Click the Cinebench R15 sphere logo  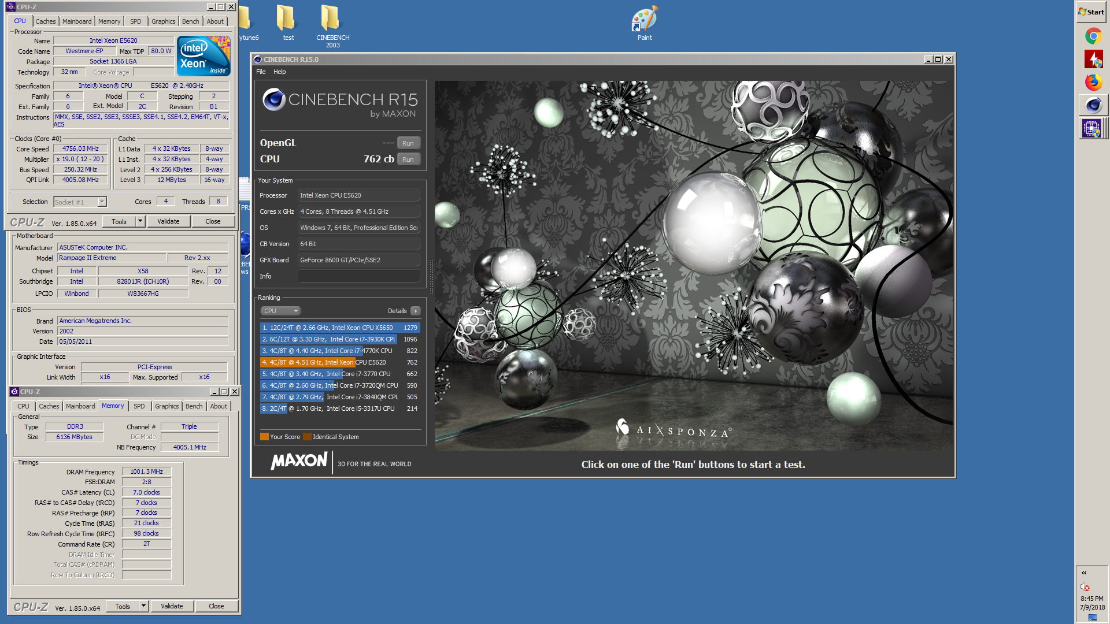tap(274, 99)
